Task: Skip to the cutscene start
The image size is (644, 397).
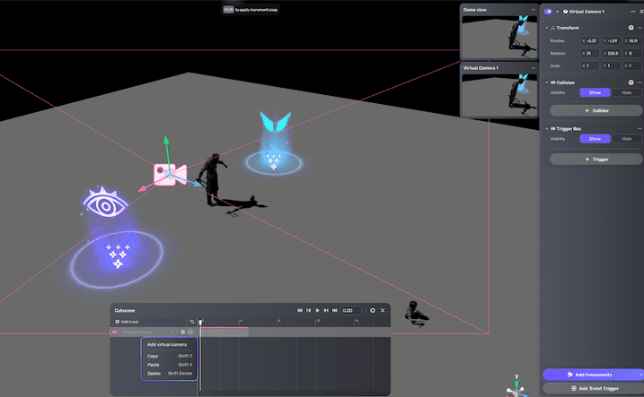Action: tap(299, 310)
